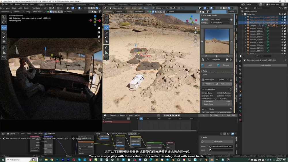Toggle Use Nodes checkbox in node editor
This screenshot has width=288, height=162.
46,134
